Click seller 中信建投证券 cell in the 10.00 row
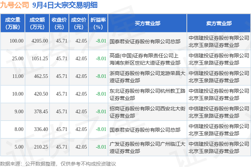The height and width of the screenshot is (167, 251). [x=219, y=95]
